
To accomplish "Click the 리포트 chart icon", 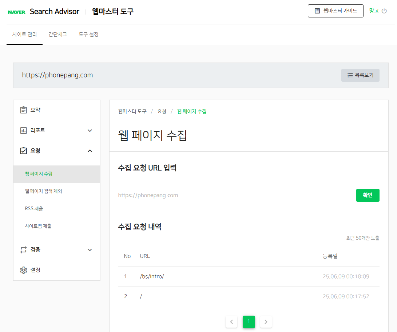I will coord(24,130).
